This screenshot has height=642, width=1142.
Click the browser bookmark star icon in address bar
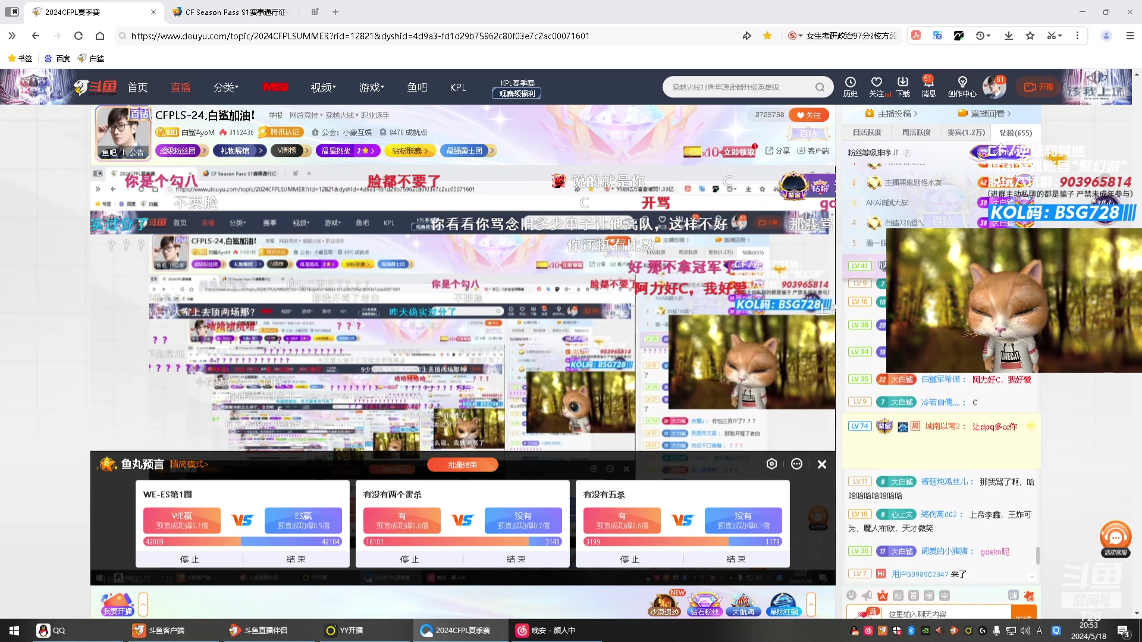click(x=767, y=36)
